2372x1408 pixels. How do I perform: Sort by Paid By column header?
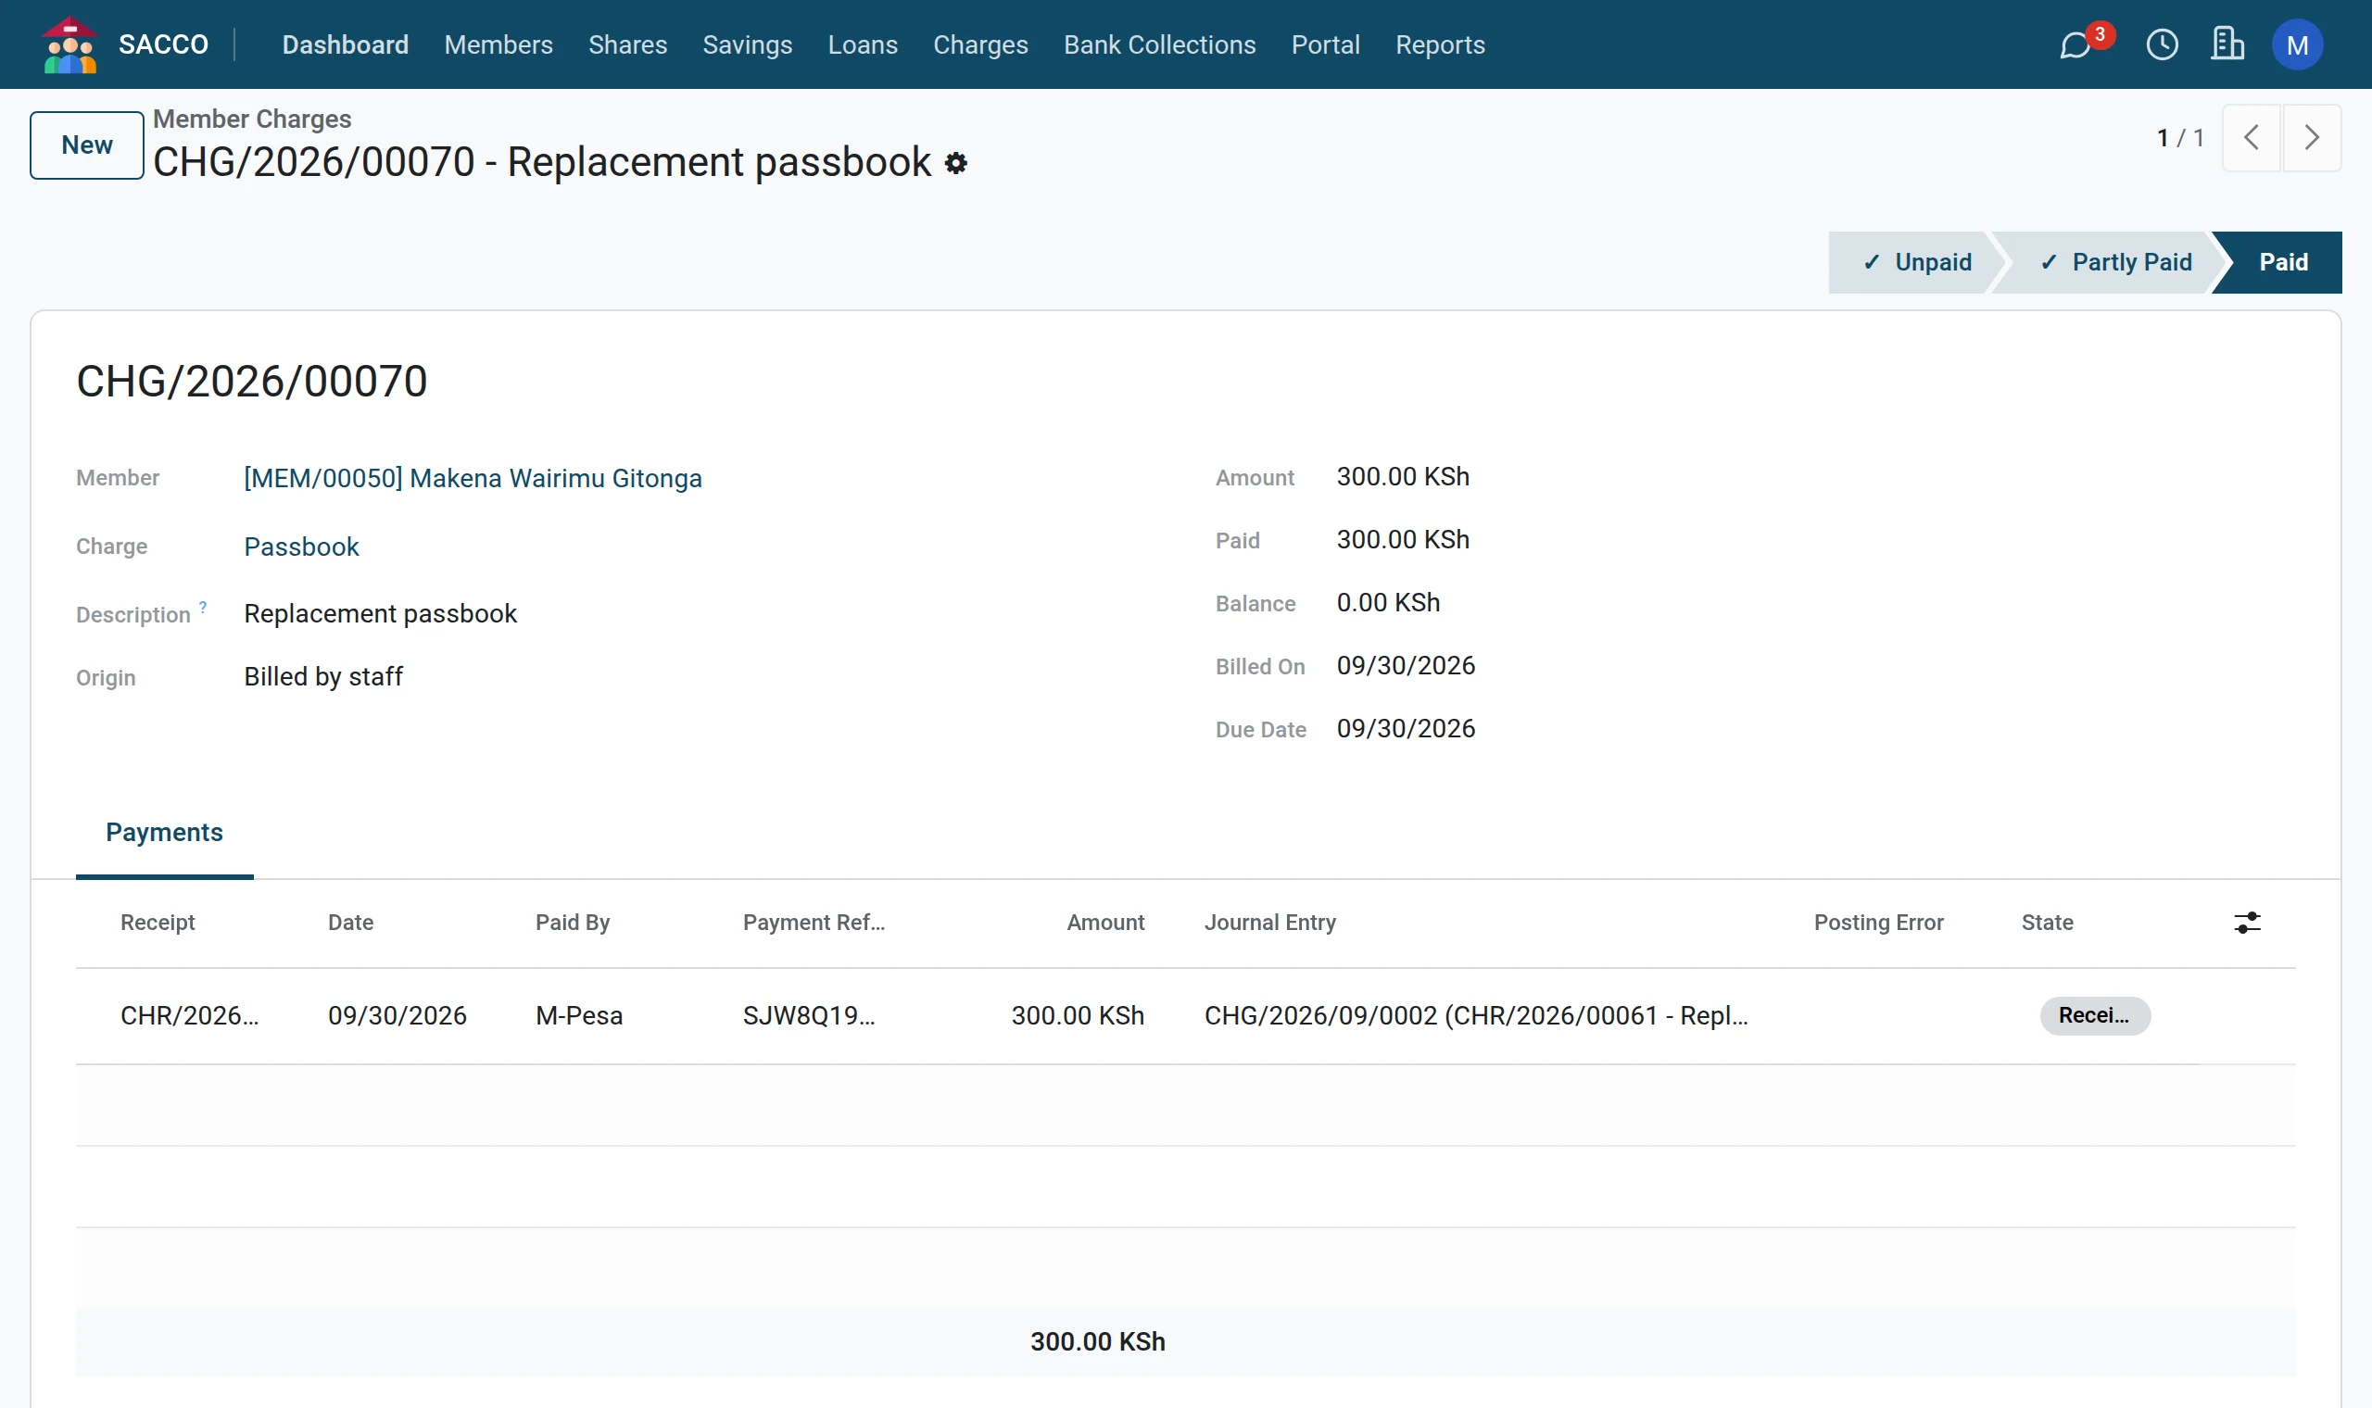(x=572, y=923)
